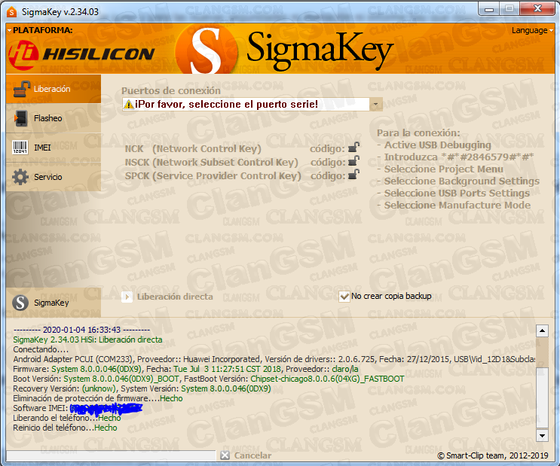Screen dimensions: 560x466
Task: Click the S logo icon beside SigmaKey
Action: pyautogui.click(x=20, y=303)
